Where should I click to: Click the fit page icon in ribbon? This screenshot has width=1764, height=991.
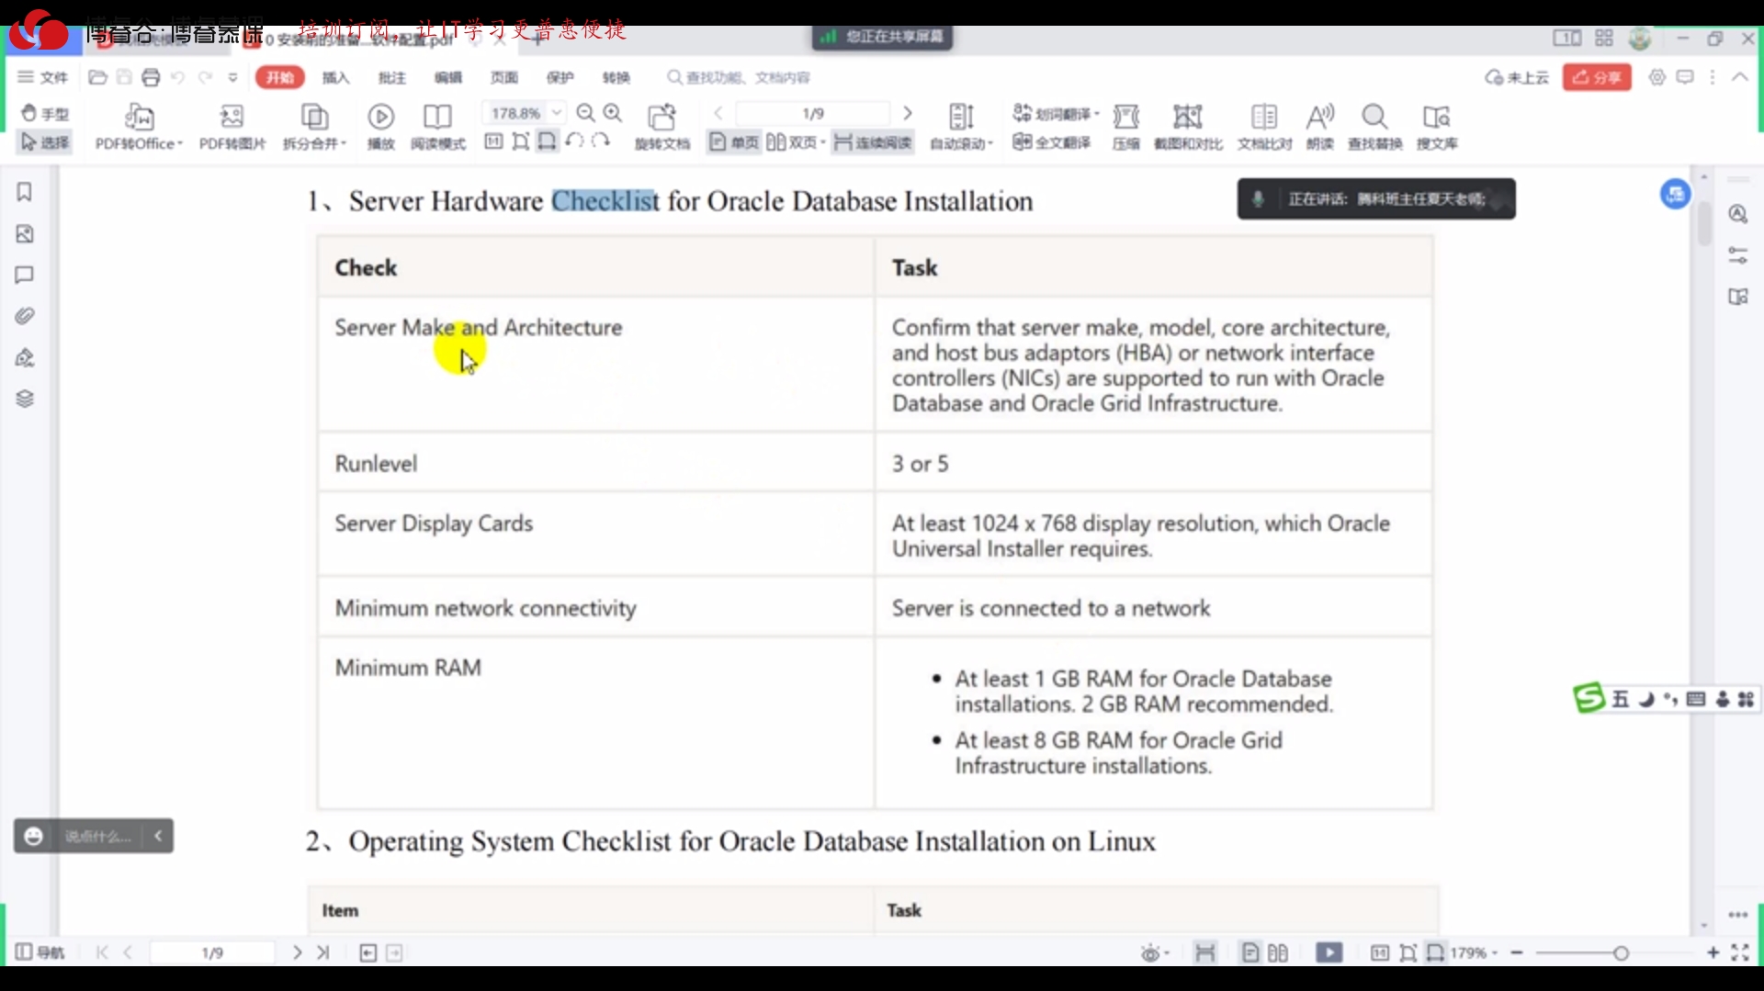click(x=521, y=141)
